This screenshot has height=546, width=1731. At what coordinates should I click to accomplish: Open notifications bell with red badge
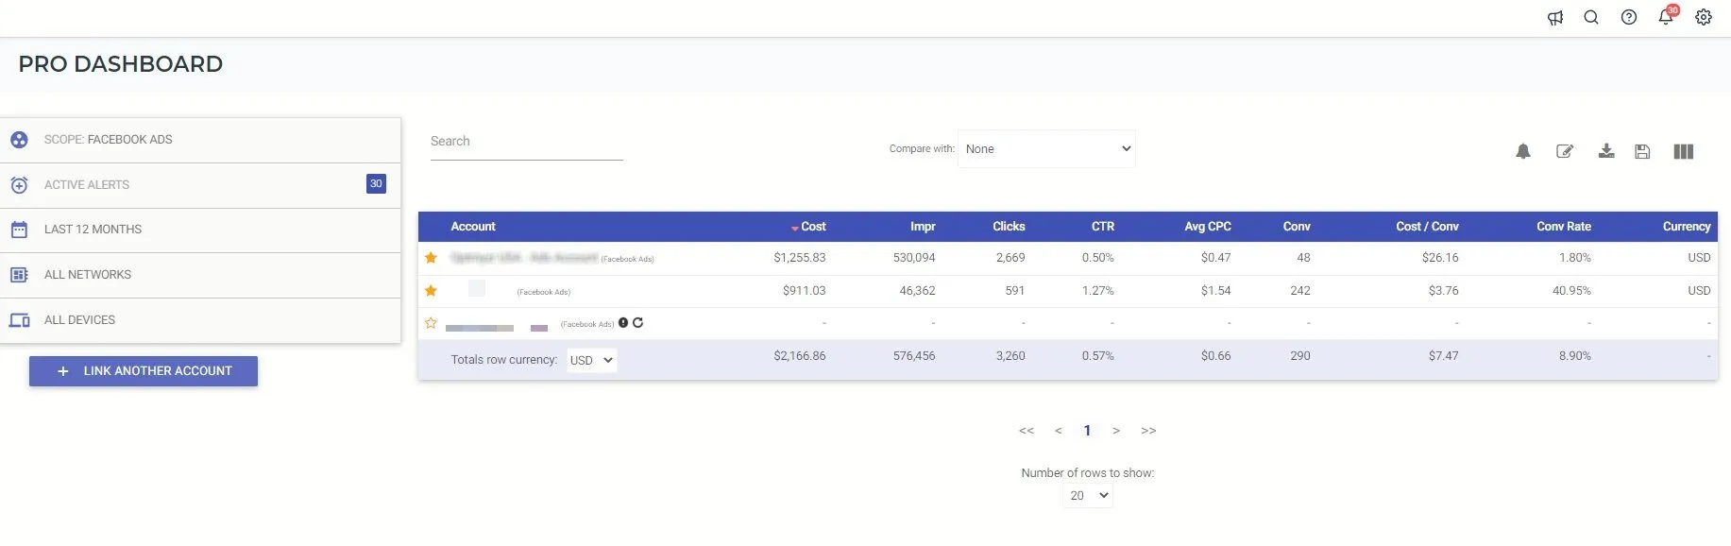click(1666, 17)
